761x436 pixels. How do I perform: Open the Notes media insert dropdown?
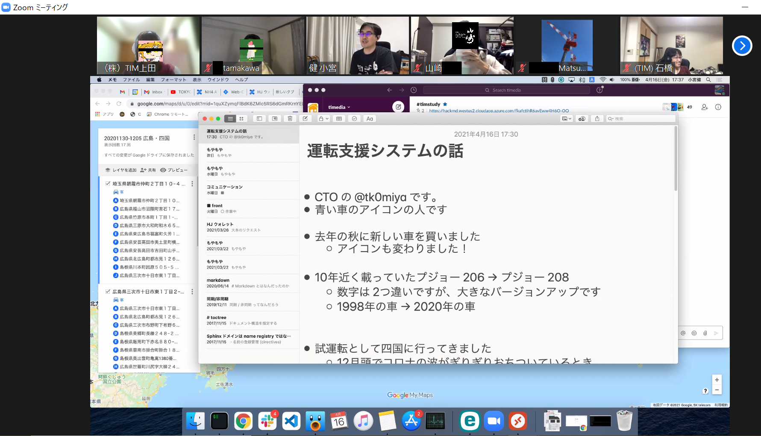point(567,119)
